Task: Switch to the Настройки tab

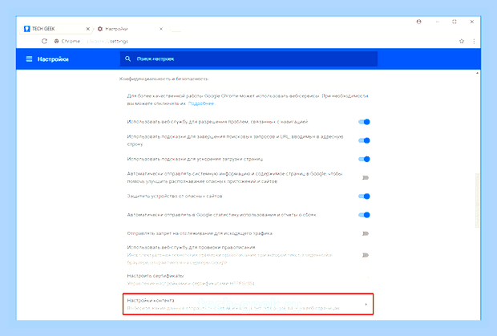Action: tap(130, 29)
